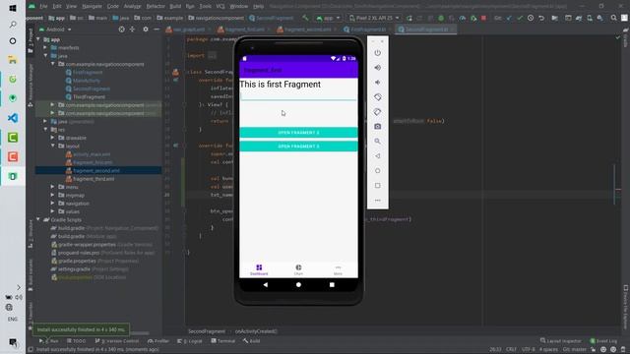
Task: Collapse the Gradle Scripts node
Action: coord(38,219)
